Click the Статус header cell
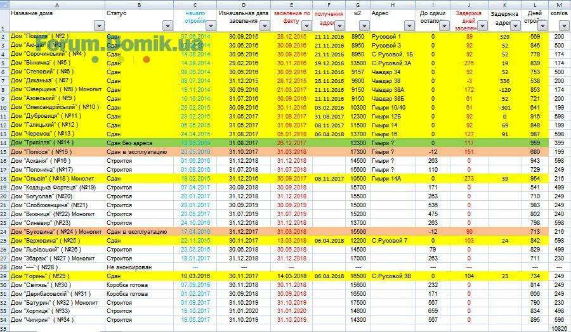The width and height of the screenshot is (571, 332). [140, 20]
